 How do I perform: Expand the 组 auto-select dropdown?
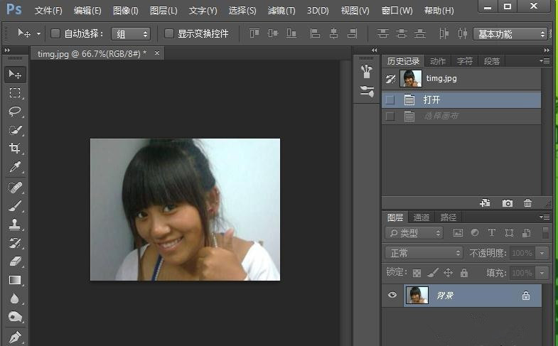pos(132,34)
